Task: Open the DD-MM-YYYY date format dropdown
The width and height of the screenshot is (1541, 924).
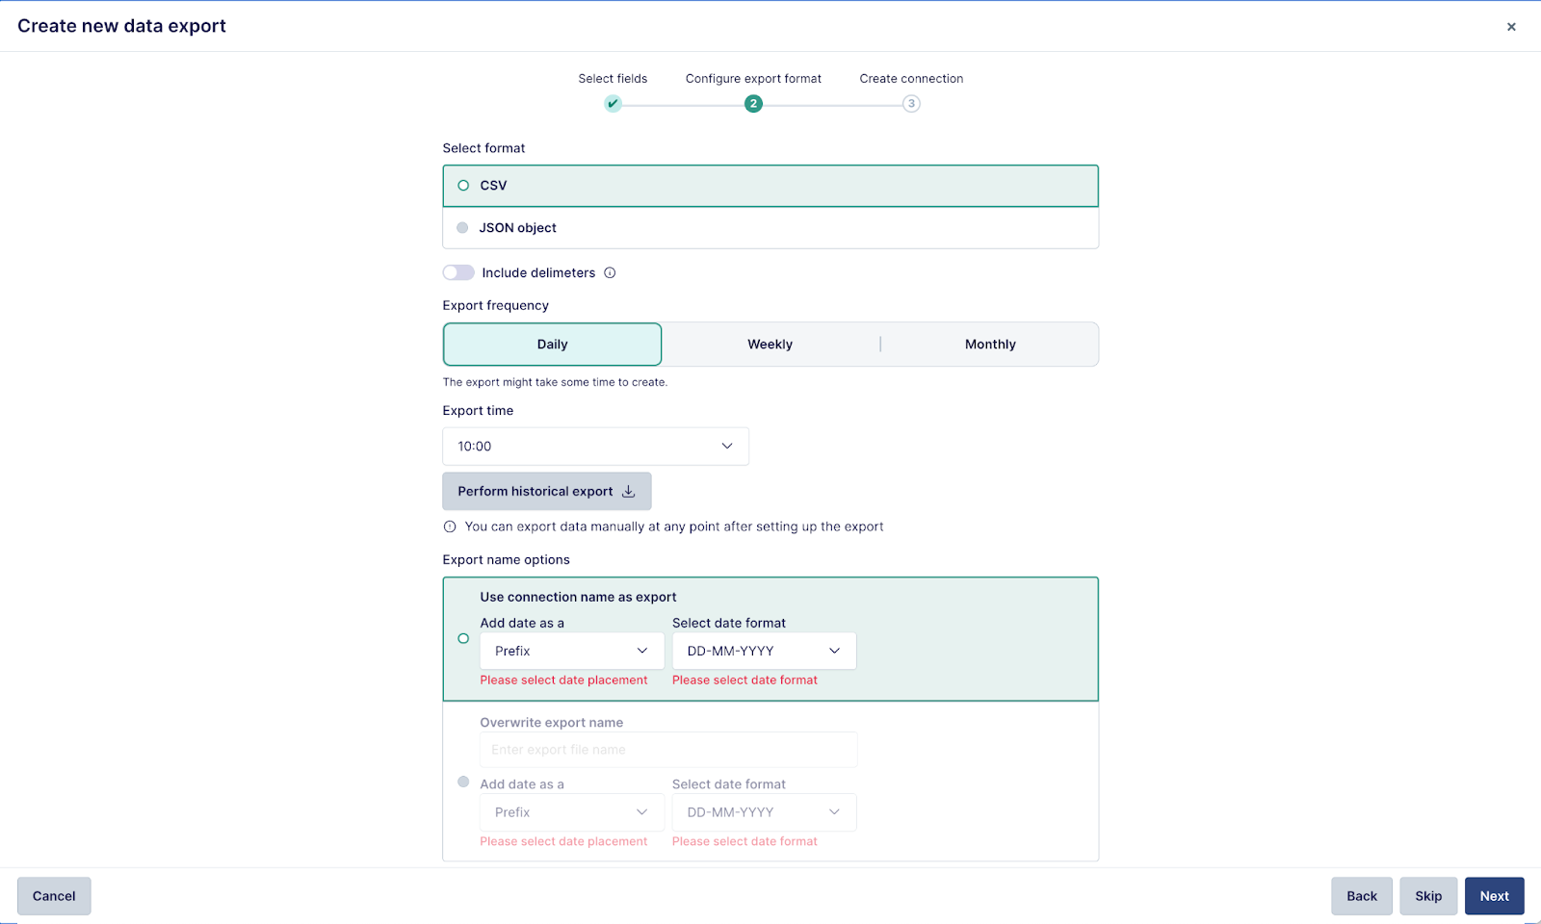Action: tap(763, 652)
